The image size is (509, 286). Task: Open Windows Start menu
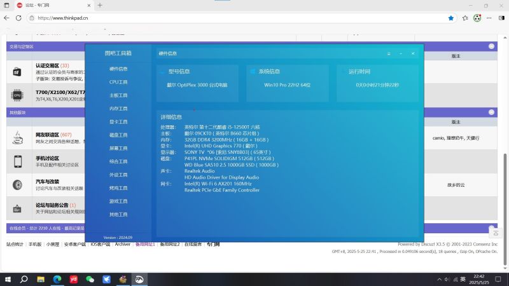coord(8,279)
